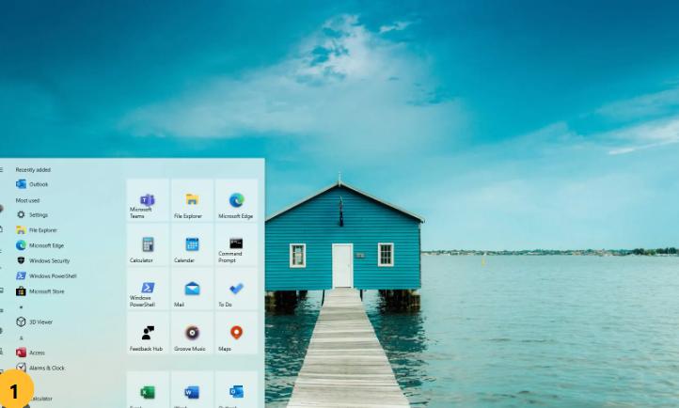Image resolution: width=679 pixels, height=408 pixels.
Task: Launch Microsoft Edge from the Most used list
Action: [39, 245]
